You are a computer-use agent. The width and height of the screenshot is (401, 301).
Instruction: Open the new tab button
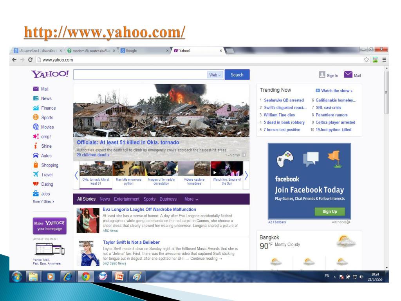(x=230, y=51)
